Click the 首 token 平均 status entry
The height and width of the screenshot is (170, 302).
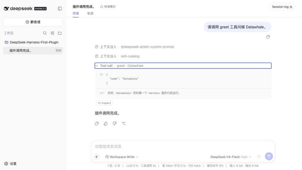pos(181,166)
